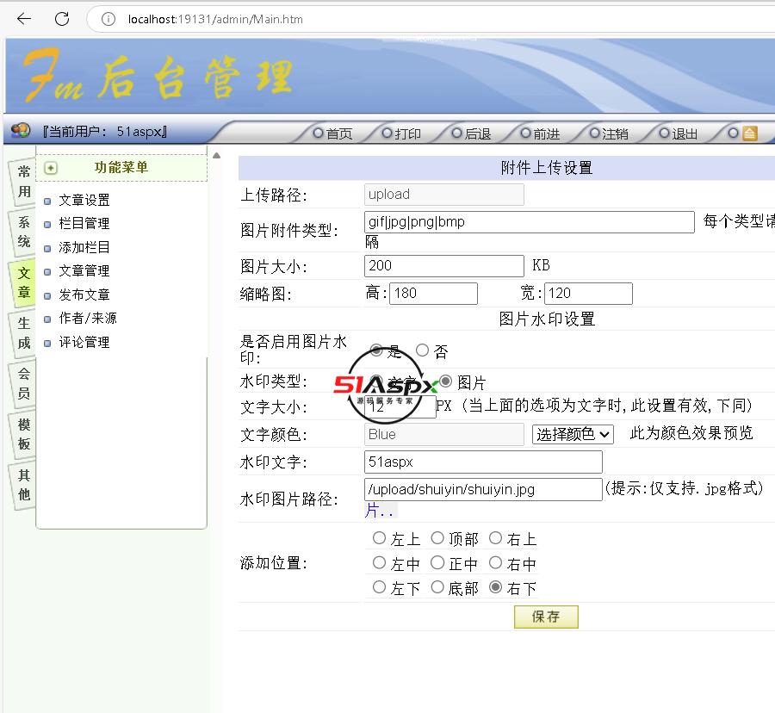Select 图片 watermark type

coord(445,381)
